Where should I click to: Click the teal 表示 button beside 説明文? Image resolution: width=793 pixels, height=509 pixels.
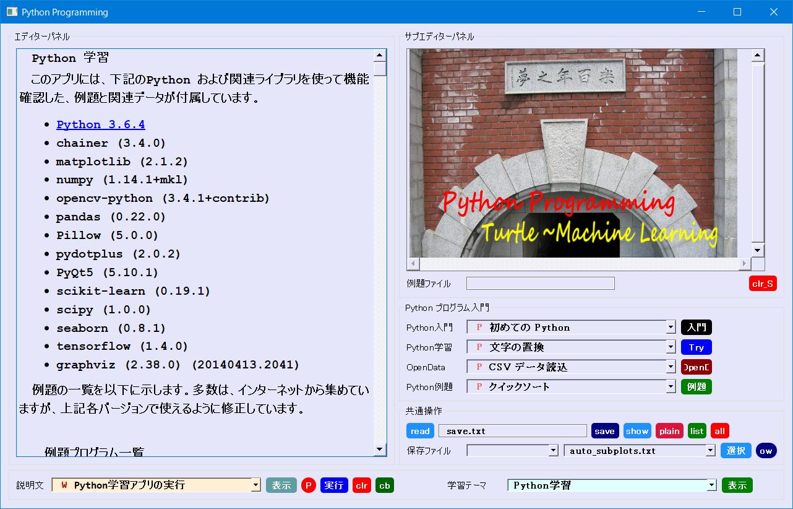[x=281, y=485]
